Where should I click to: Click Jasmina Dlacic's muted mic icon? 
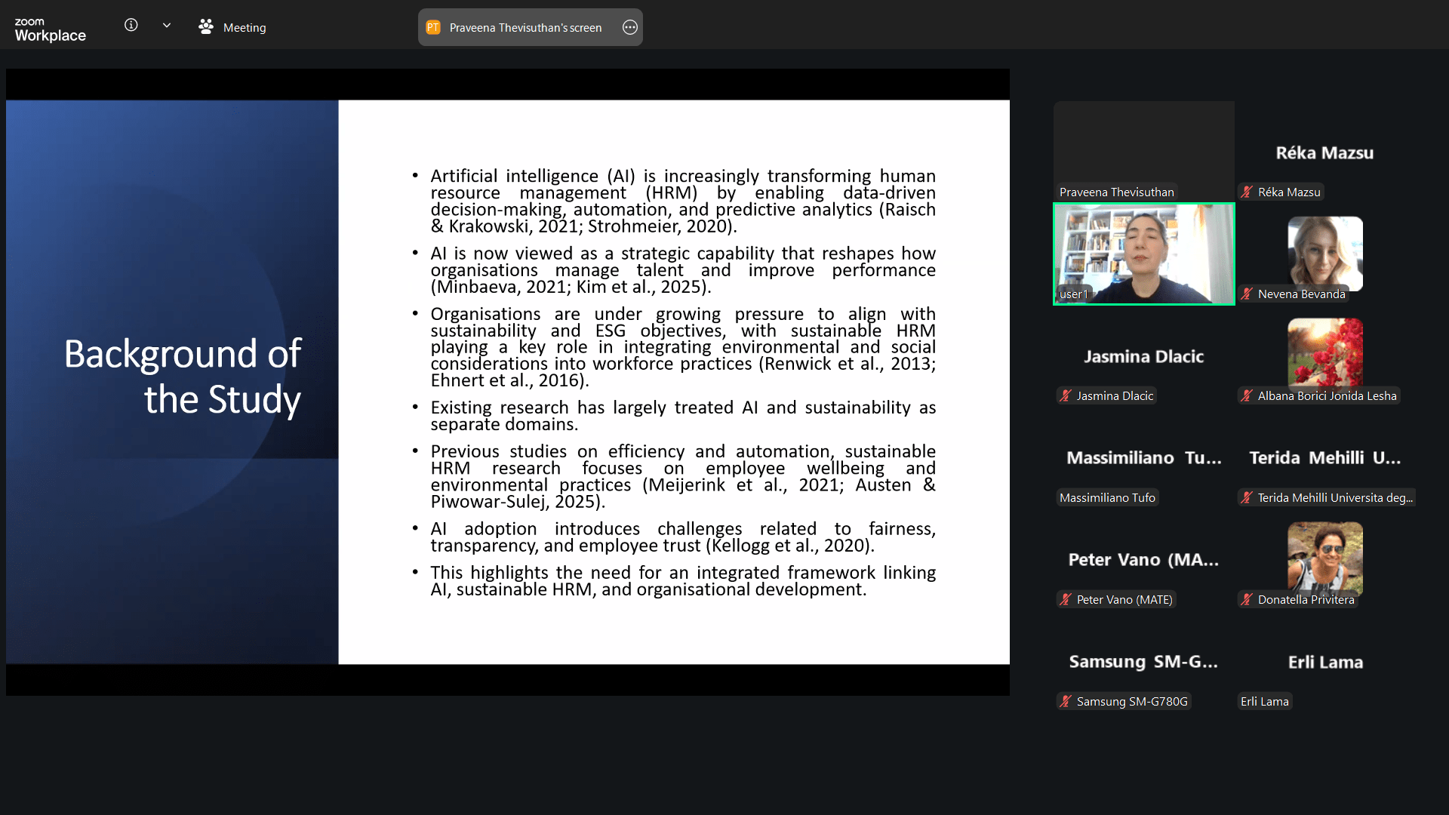[1066, 396]
